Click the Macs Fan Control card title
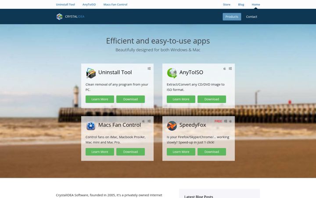Viewport: 316px width, 198px height. coord(119,125)
